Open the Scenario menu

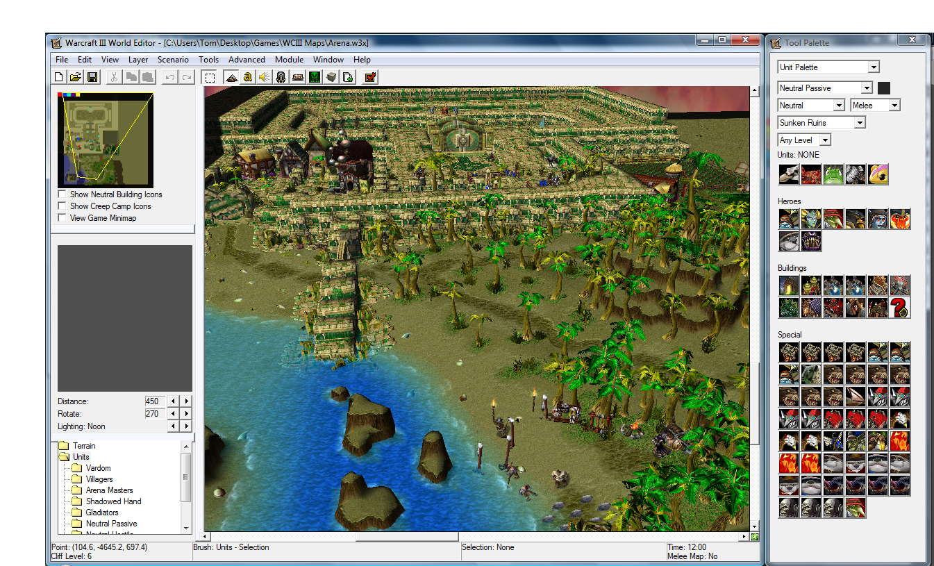pyautogui.click(x=173, y=60)
